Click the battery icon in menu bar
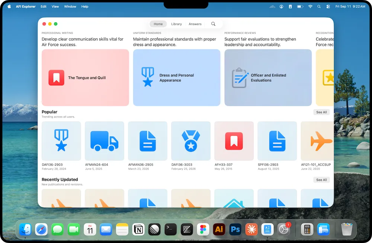The image size is (372, 243). tap(300, 7)
